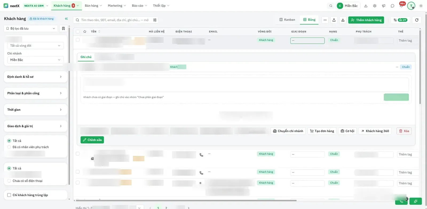427x209 pixels.
Task: Click the export upload icon button
Action: pyautogui.click(x=334, y=20)
